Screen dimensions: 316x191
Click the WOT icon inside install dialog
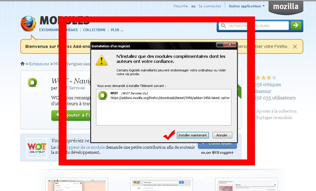pos(102,95)
